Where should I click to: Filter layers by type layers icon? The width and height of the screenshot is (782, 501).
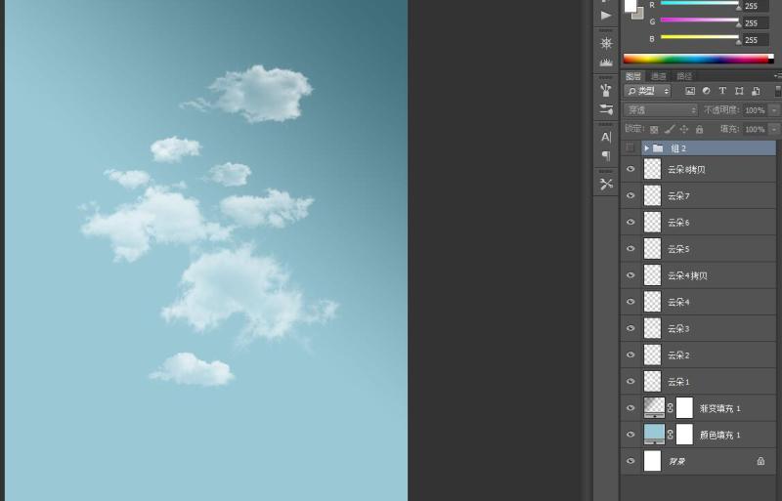click(x=722, y=91)
